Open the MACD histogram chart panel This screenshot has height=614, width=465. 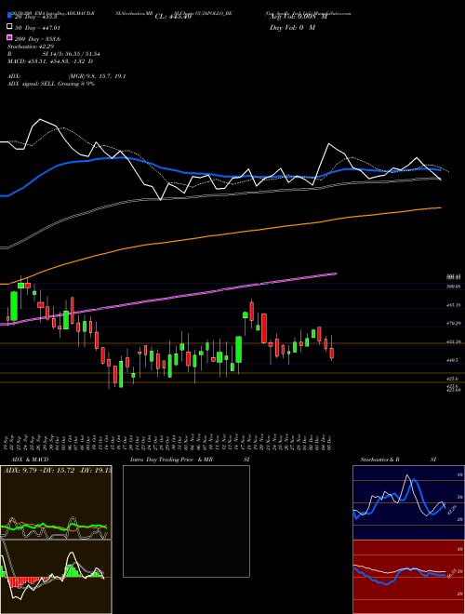[56, 577]
